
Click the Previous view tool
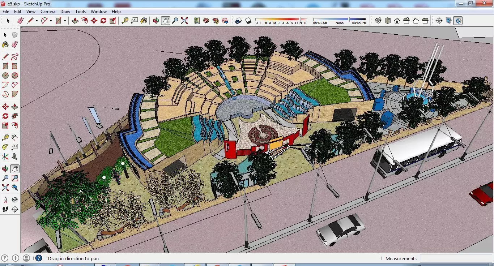(14, 188)
